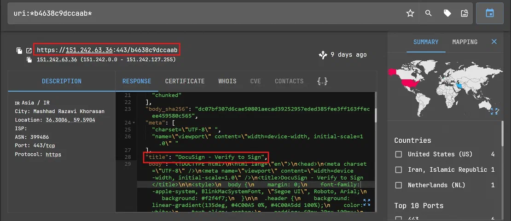Collapse the meta array at line 24
The height and width of the screenshot is (221, 511).
[134, 123]
